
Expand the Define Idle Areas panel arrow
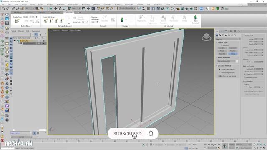click(72, 26)
